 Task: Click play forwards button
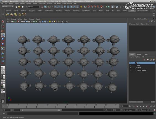(144, 106)
